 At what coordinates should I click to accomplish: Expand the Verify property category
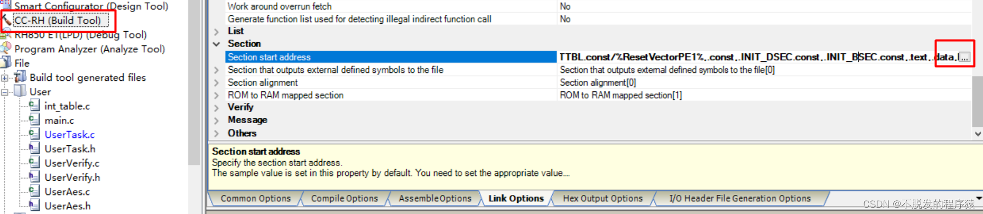pyautogui.click(x=217, y=107)
